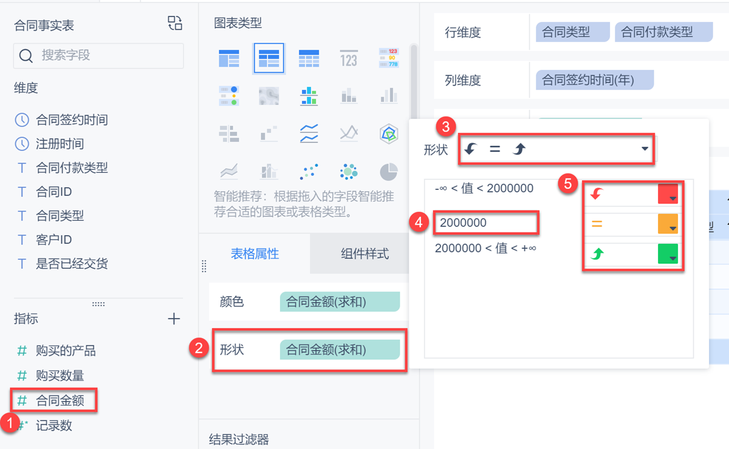729x449 pixels.
Task: Choose the pie chart type icon
Action: point(388,172)
